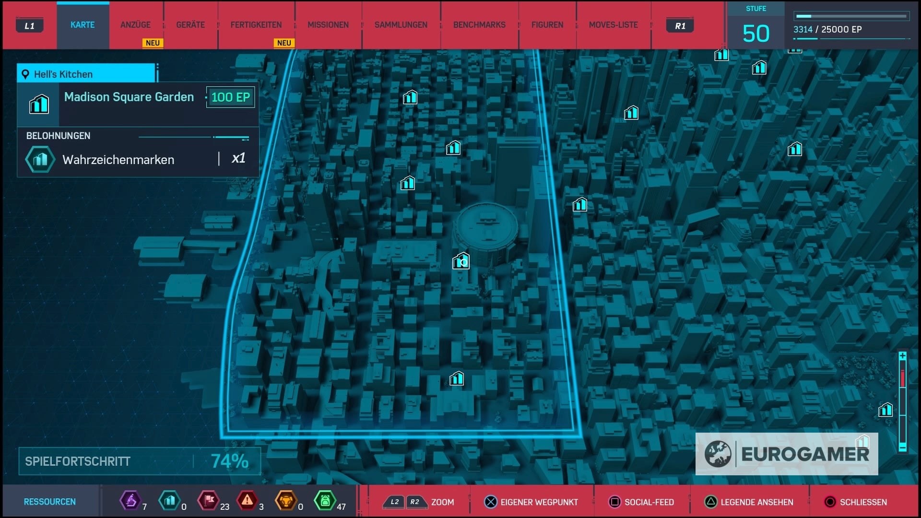Open the GERÄTE tab
Viewport: 921px width, 518px height.
coord(190,25)
